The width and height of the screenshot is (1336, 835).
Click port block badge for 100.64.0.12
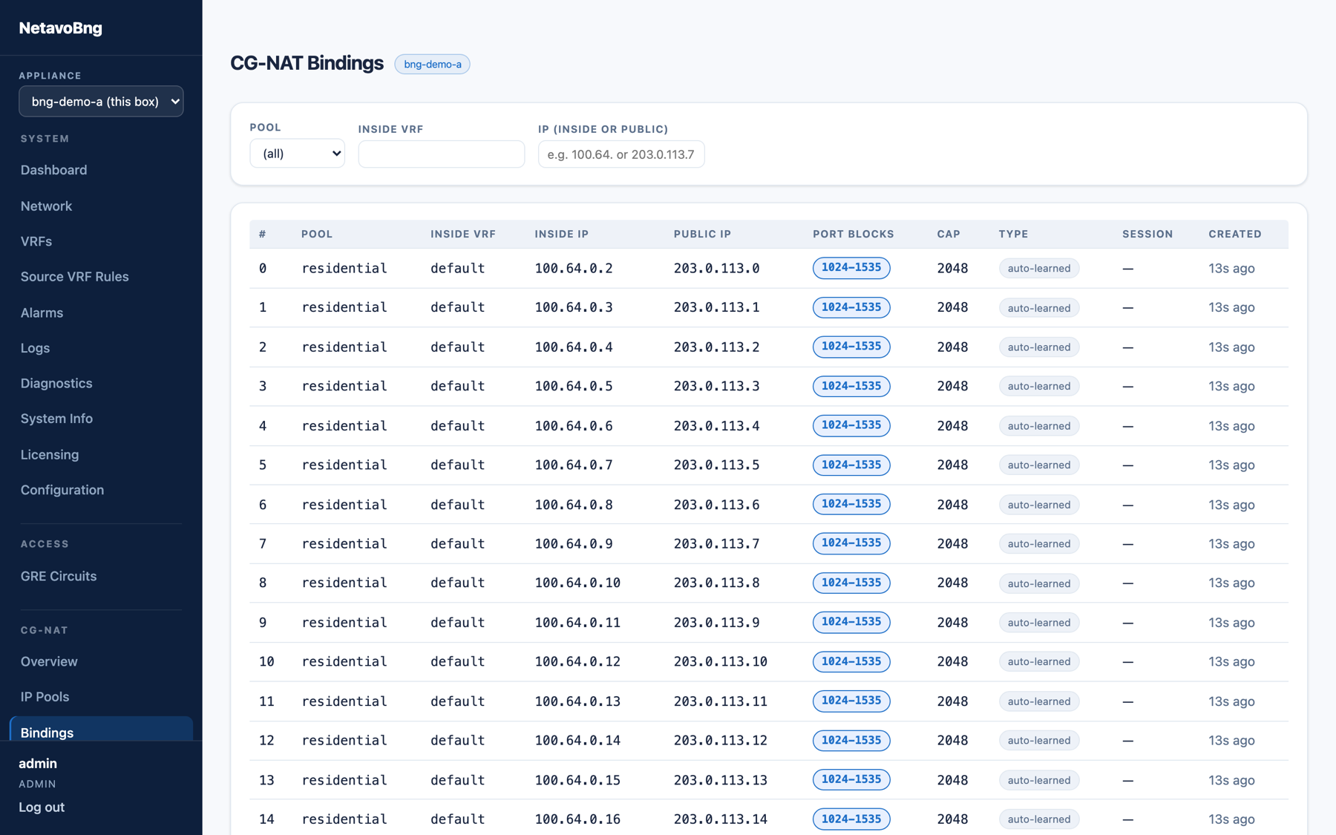(x=851, y=661)
